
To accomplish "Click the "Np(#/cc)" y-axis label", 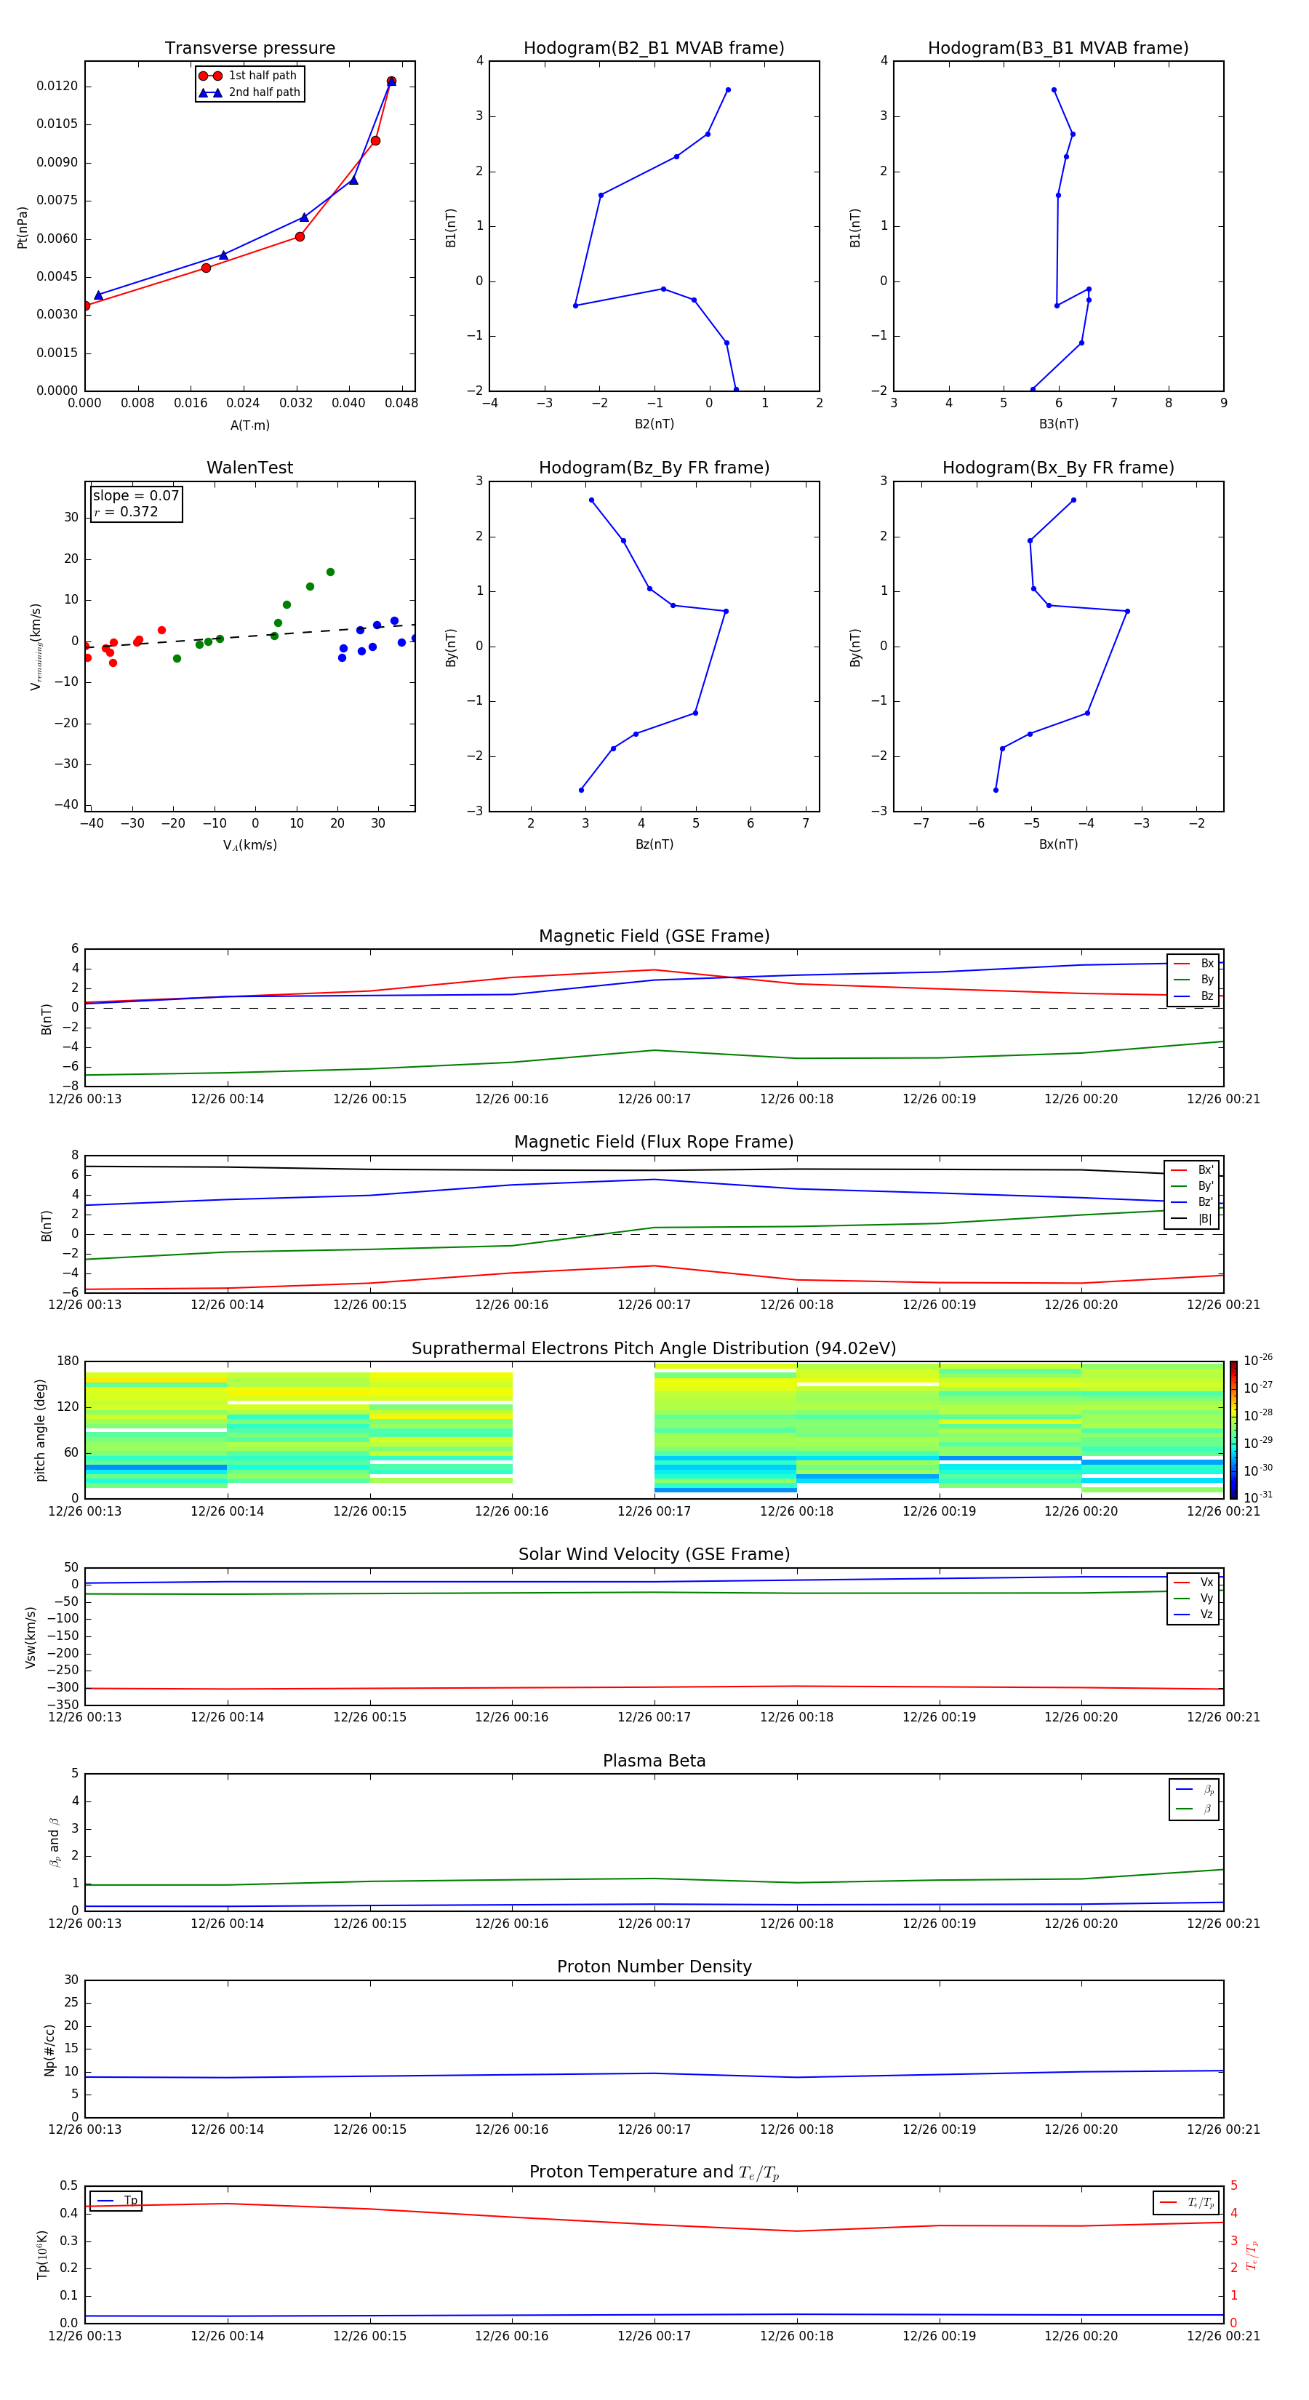I will coord(49,2049).
